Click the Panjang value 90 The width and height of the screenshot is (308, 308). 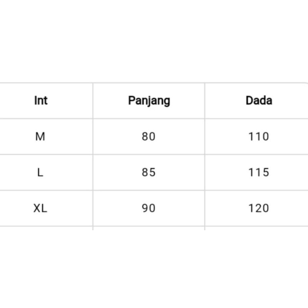149,208
